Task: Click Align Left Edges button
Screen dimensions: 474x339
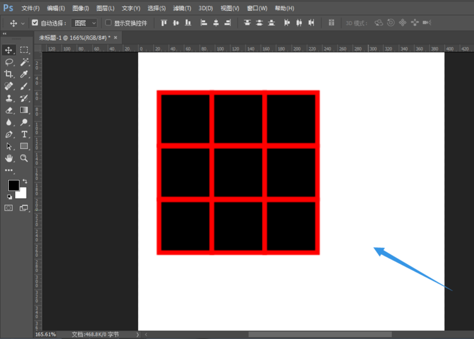Action: point(204,23)
